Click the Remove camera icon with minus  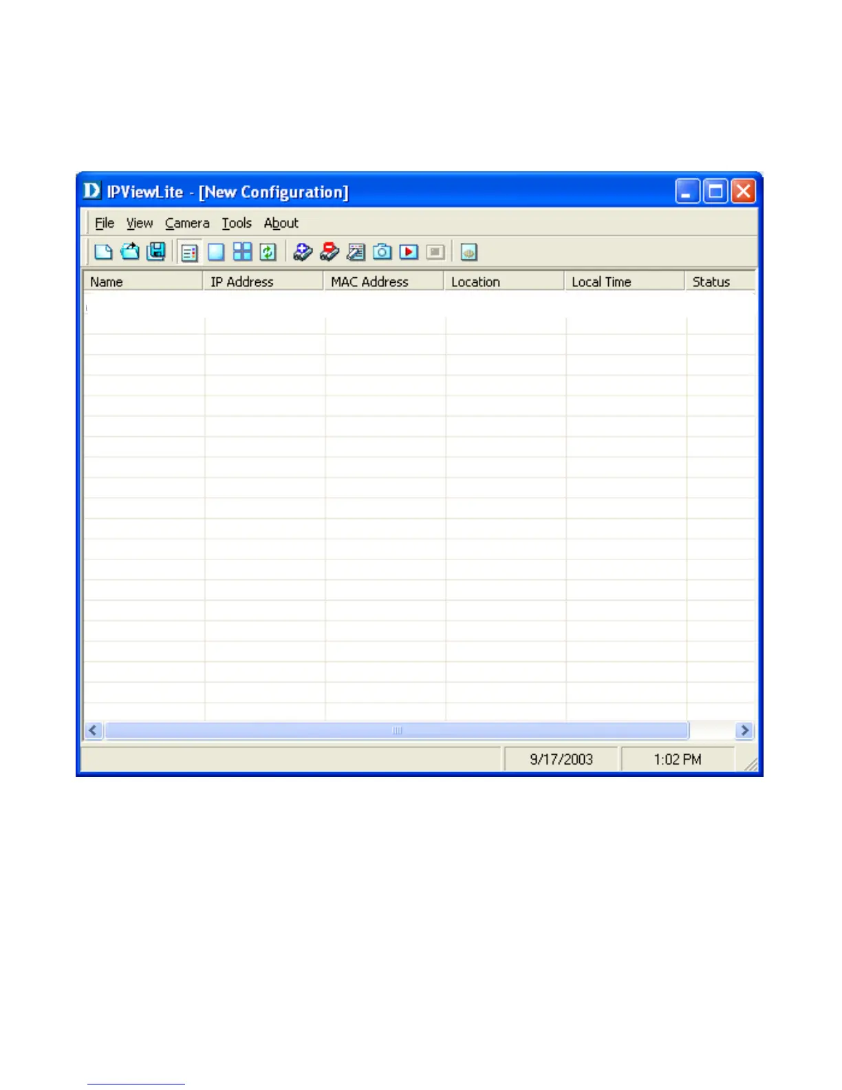click(330, 252)
